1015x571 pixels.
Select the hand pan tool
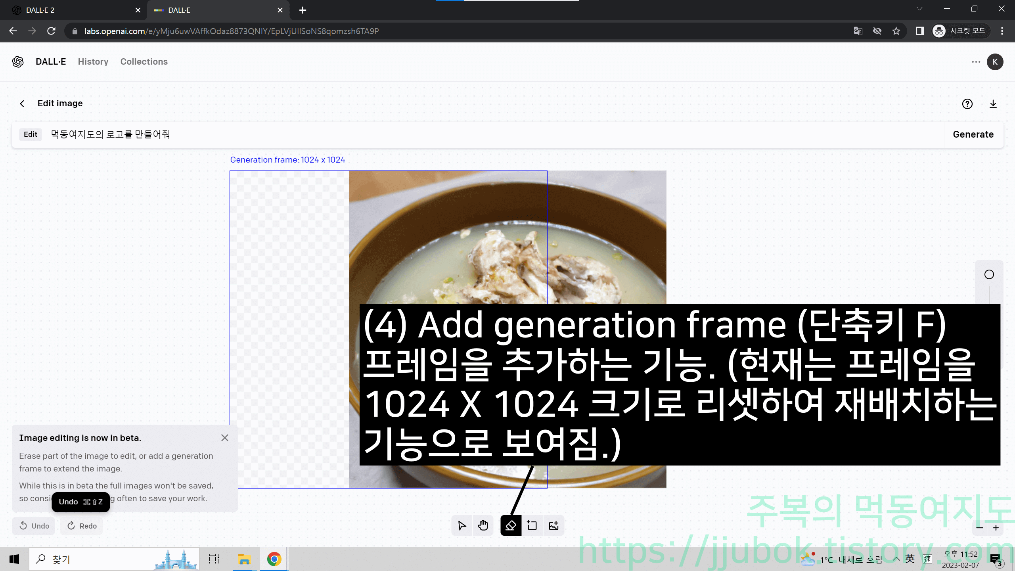(x=483, y=525)
